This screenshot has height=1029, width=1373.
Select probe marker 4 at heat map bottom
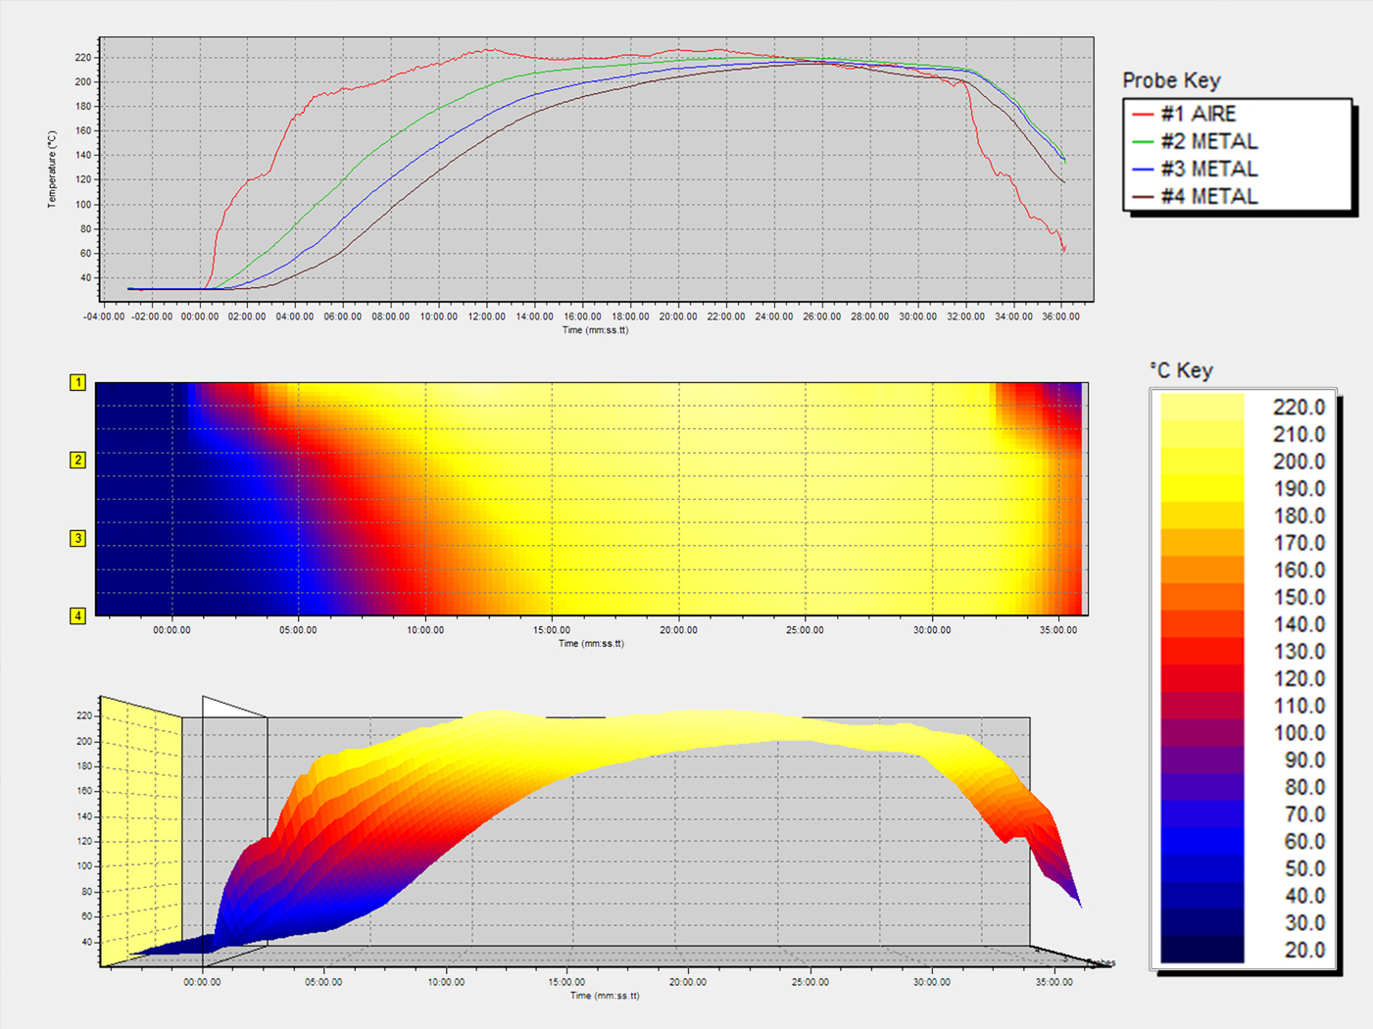(77, 615)
